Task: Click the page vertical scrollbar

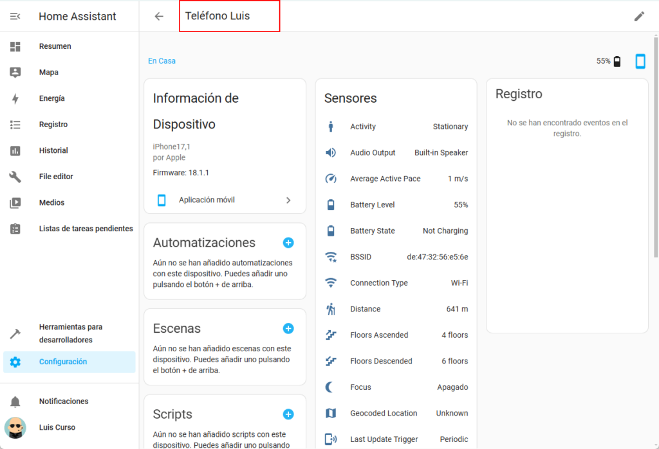Action: click(655, 148)
